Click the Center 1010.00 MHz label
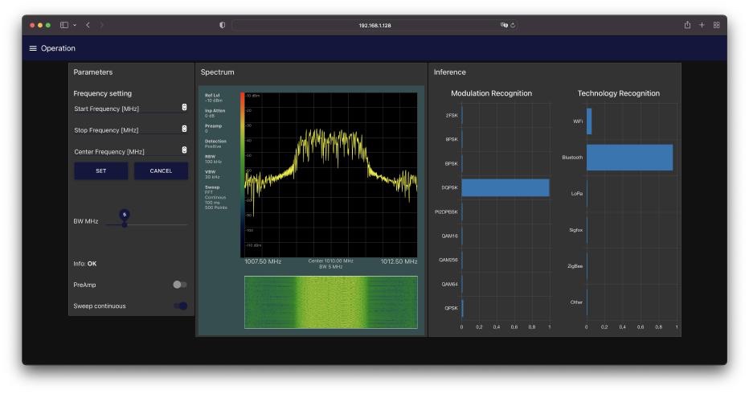 [x=330, y=261]
